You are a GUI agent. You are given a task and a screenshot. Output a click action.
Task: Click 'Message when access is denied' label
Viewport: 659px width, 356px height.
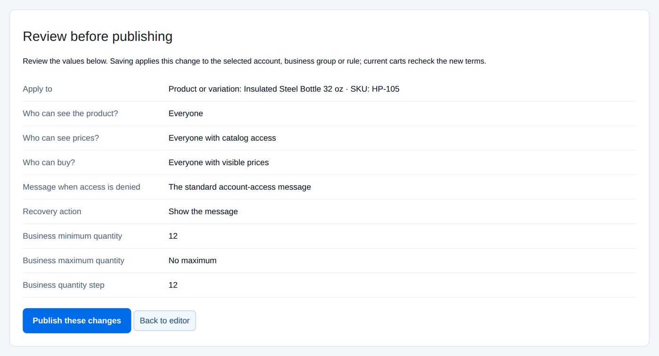tap(81, 187)
